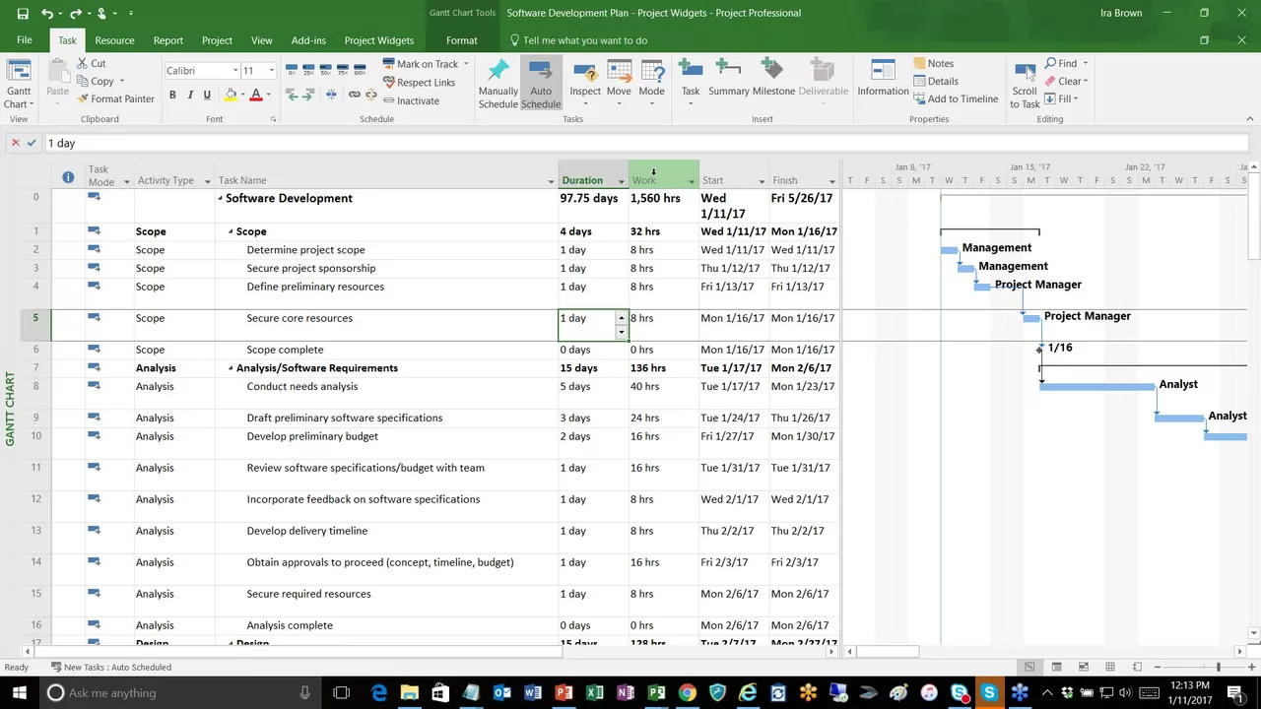Switch to the Report ribbon tab

coord(167,40)
